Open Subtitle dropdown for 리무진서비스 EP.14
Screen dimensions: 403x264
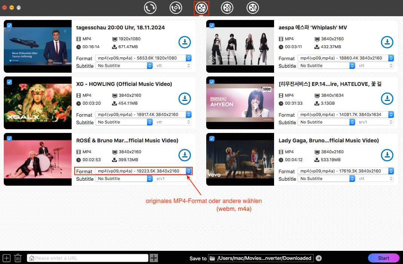[x=326, y=122]
